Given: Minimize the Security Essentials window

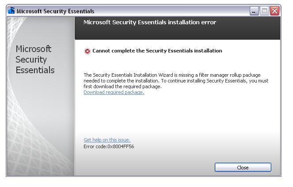Looking at the screenshot, I should pyautogui.click(x=255, y=11).
